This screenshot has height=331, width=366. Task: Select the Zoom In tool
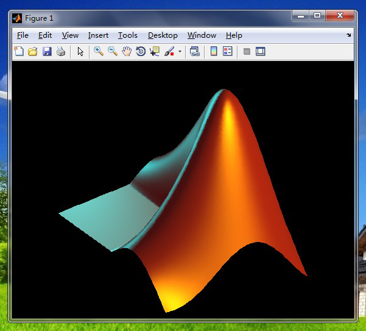(99, 52)
